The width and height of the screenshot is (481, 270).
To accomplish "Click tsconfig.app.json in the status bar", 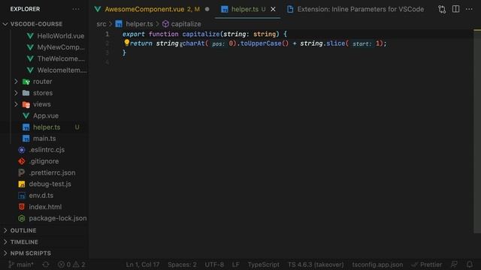I will [x=377, y=265].
